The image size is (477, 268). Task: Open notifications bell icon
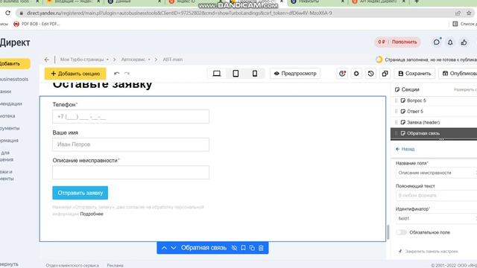450,42
